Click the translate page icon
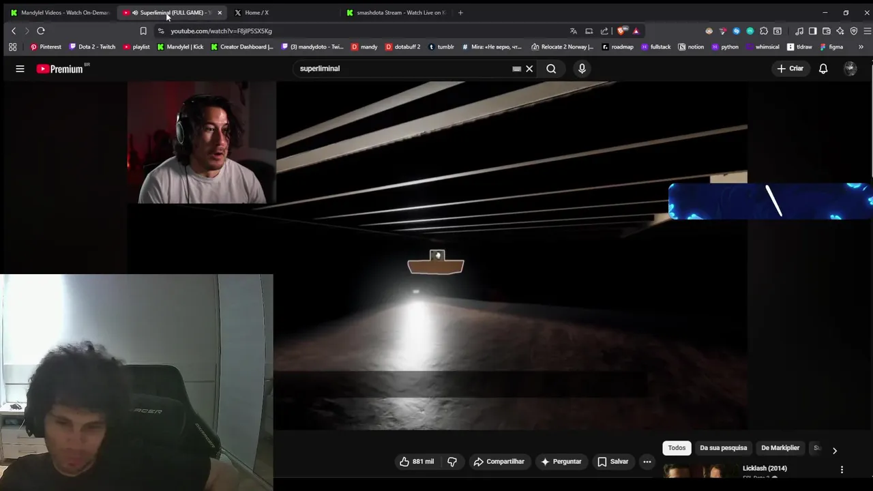The image size is (873, 491). click(x=573, y=31)
